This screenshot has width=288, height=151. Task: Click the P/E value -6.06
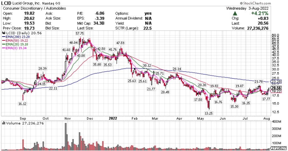(99, 13)
